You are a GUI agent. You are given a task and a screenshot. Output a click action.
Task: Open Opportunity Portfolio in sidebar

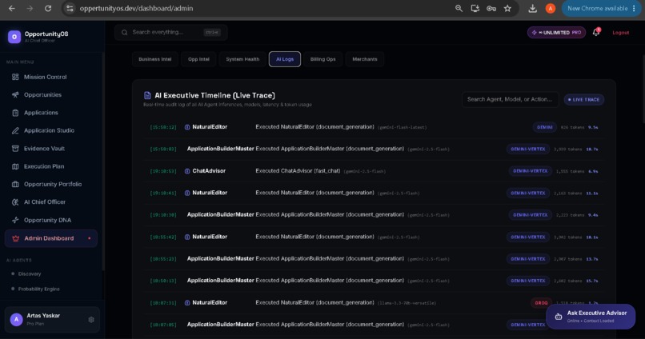coord(51,184)
